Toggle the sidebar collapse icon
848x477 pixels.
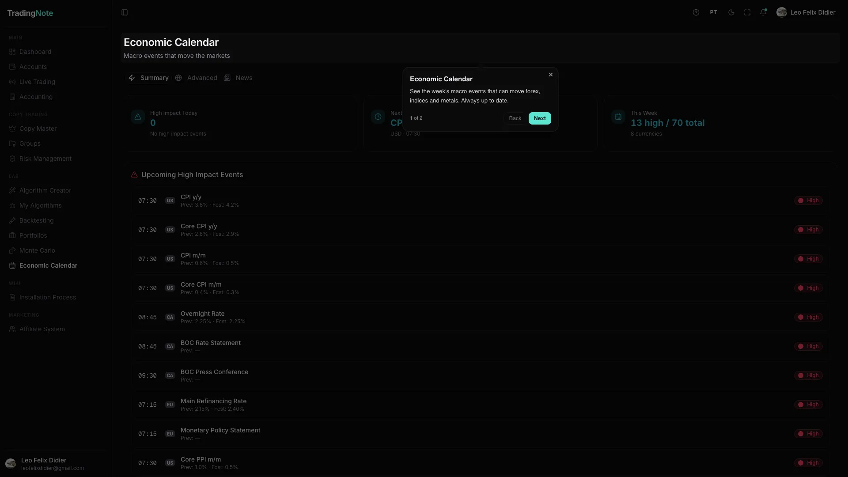point(125,12)
